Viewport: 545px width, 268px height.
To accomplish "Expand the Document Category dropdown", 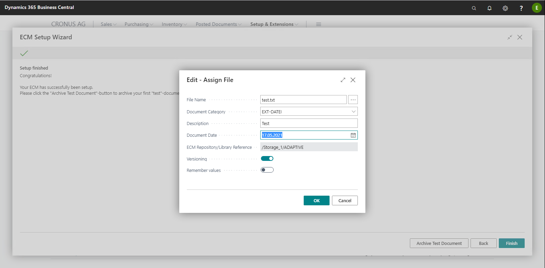I will coord(353,112).
